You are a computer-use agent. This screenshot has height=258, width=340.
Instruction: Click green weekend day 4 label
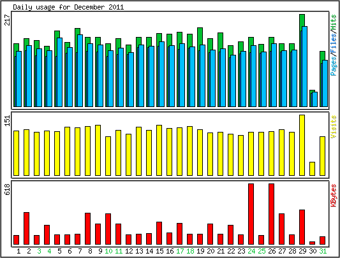pyautogui.click(x=49, y=251)
